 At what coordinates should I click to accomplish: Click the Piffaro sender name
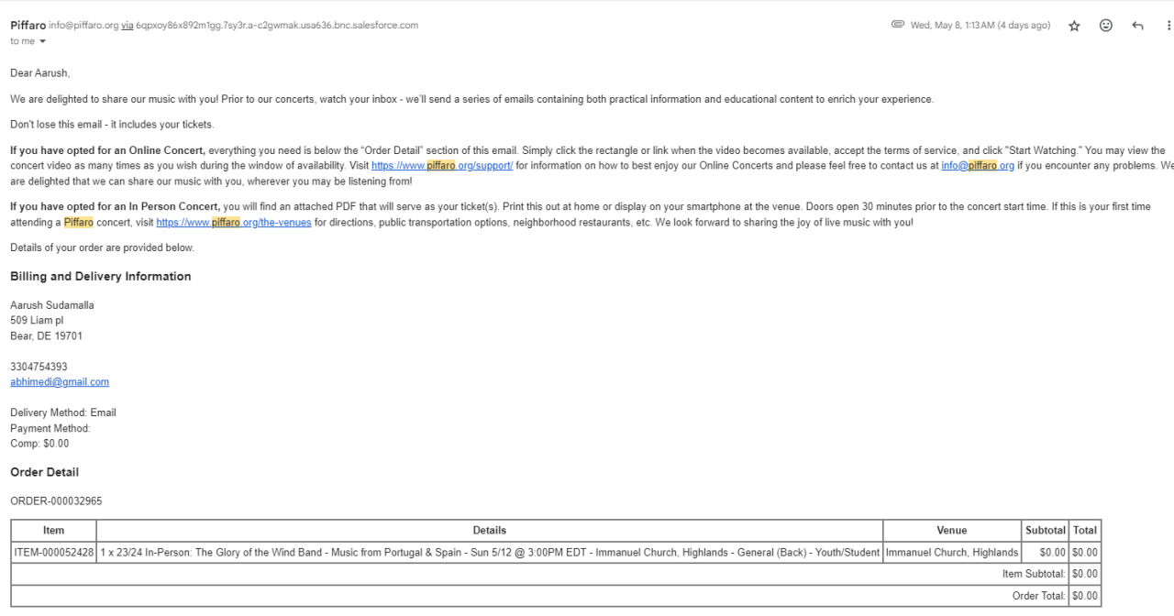click(28, 26)
